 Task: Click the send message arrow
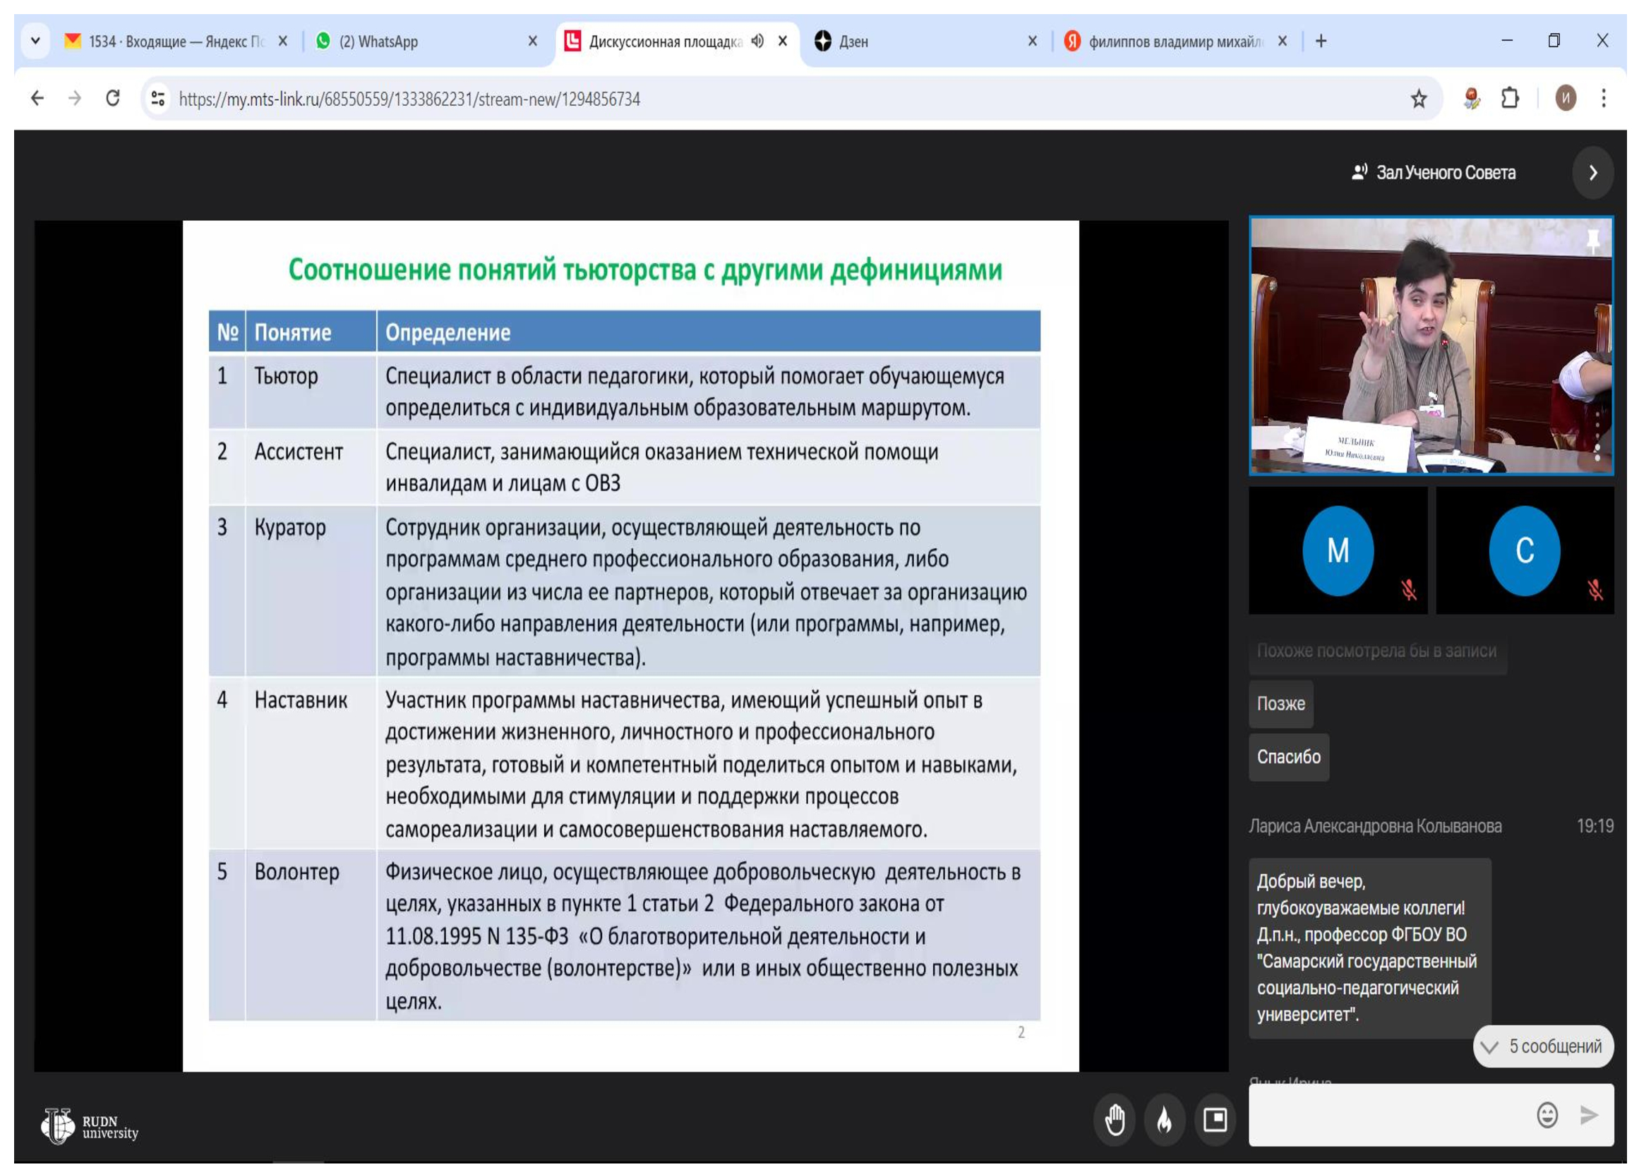(1589, 1116)
